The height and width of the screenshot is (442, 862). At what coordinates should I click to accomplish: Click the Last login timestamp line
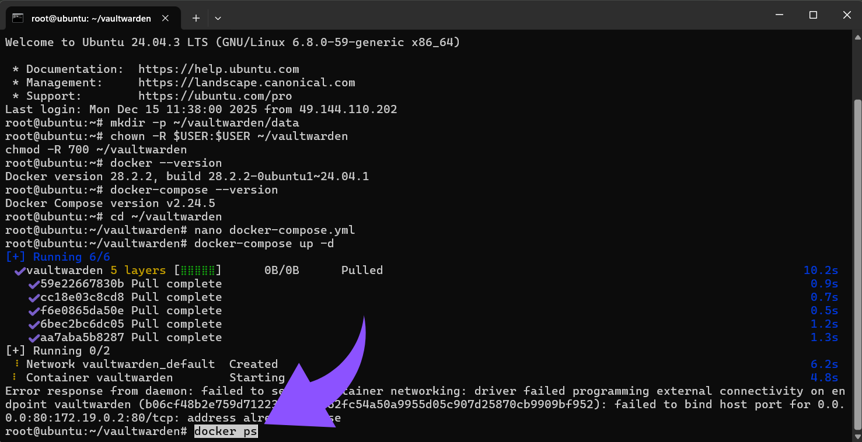pos(201,109)
